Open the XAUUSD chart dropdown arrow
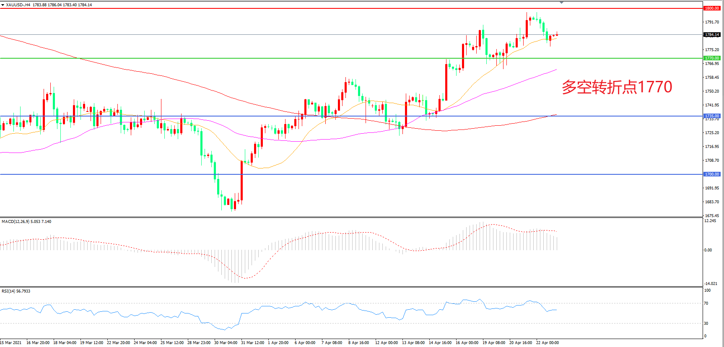 coord(3,5)
